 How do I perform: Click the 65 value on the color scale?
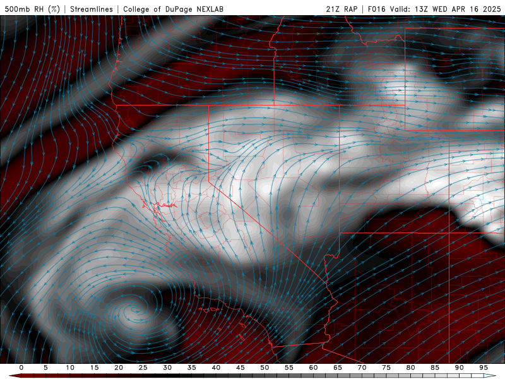pyautogui.click(x=338, y=368)
